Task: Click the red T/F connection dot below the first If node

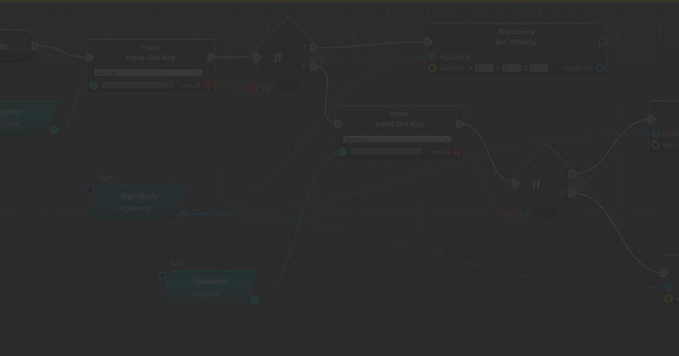Action: click(253, 88)
